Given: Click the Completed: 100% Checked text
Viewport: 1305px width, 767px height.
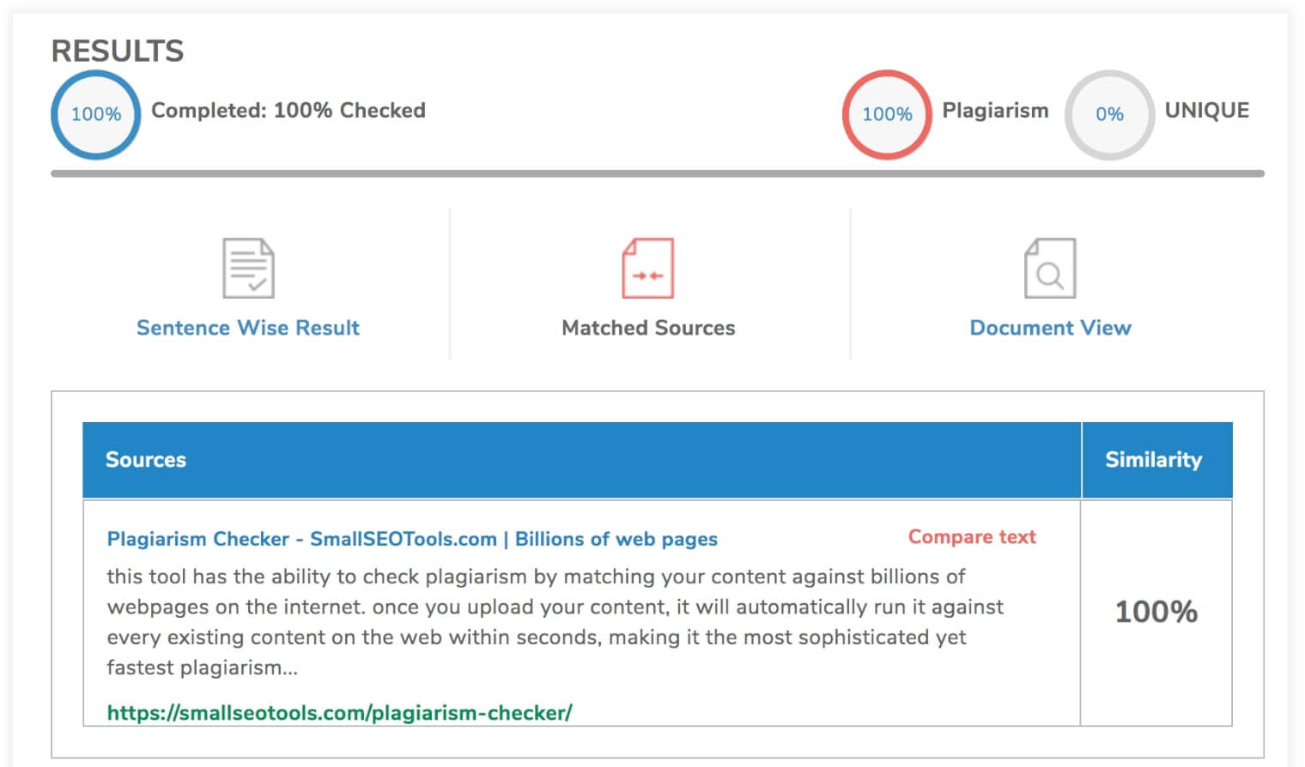Looking at the screenshot, I should pos(288,111).
